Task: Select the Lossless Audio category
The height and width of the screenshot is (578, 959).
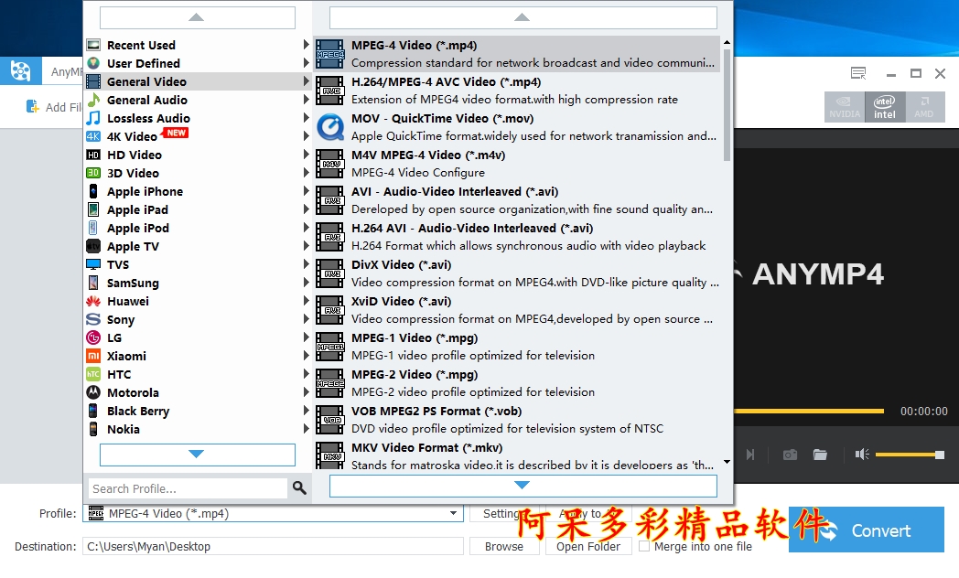Action: 198,118
